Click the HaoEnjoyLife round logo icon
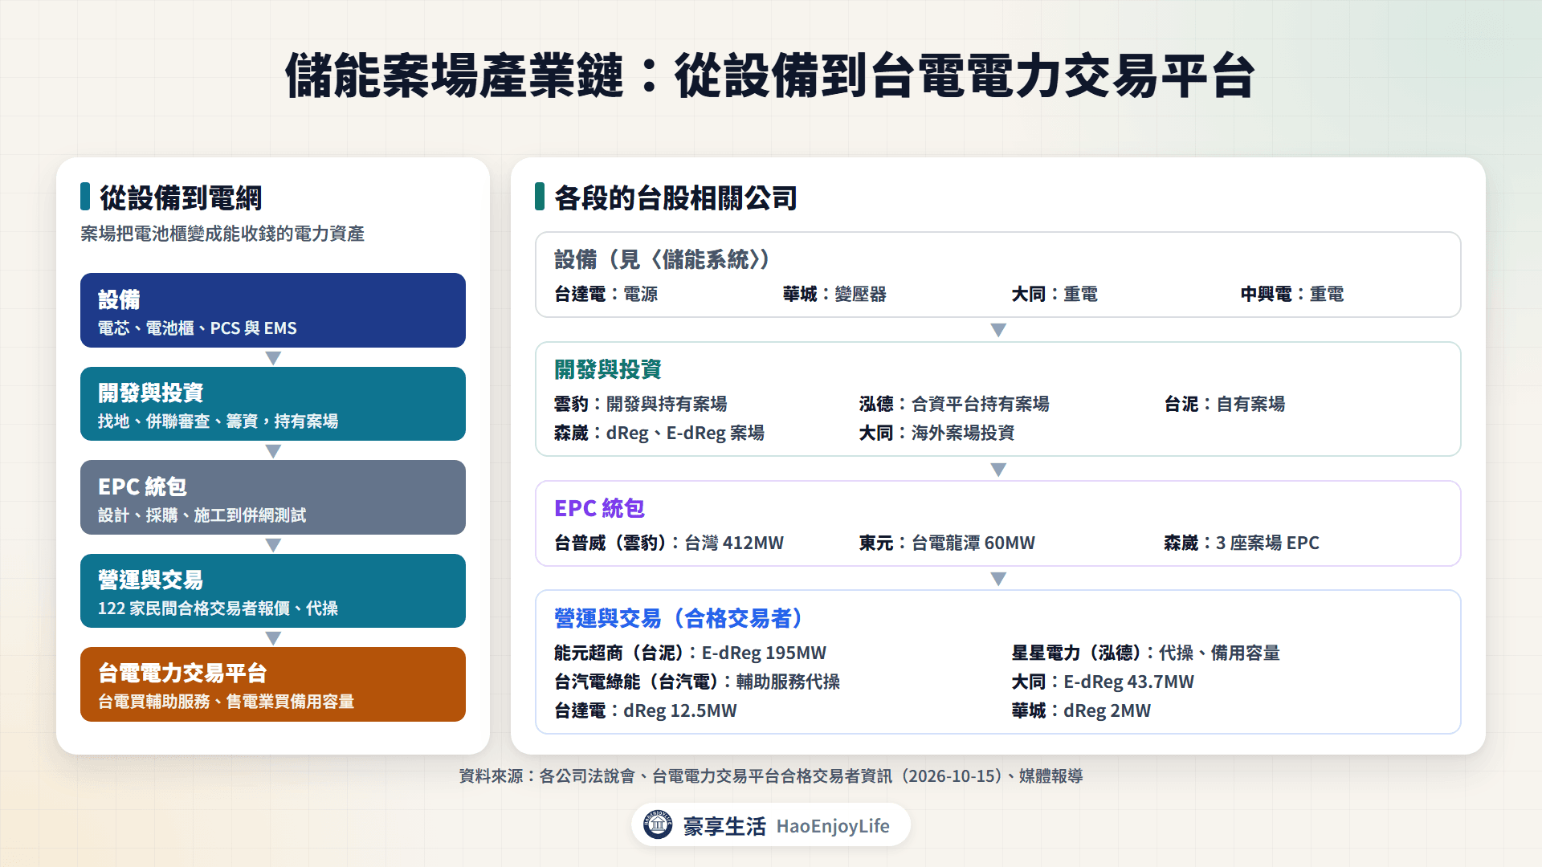The height and width of the screenshot is (867, 1542). point(658,824)
